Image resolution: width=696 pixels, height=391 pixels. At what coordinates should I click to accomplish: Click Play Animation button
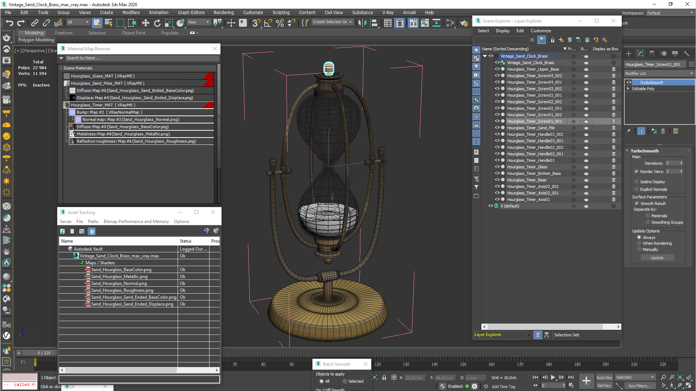tap(553, 377)
